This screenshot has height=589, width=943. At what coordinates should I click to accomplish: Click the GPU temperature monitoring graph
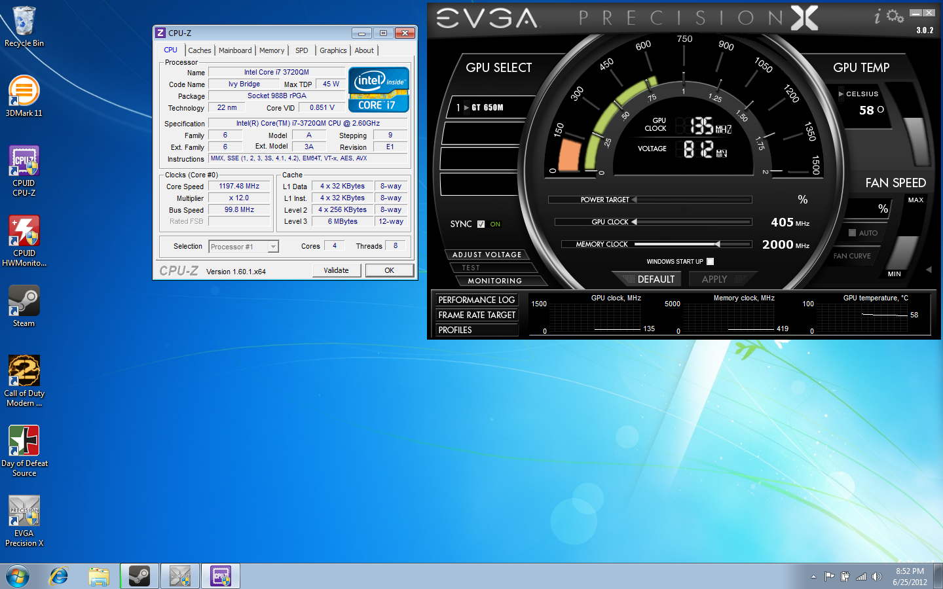click(862, 317)
